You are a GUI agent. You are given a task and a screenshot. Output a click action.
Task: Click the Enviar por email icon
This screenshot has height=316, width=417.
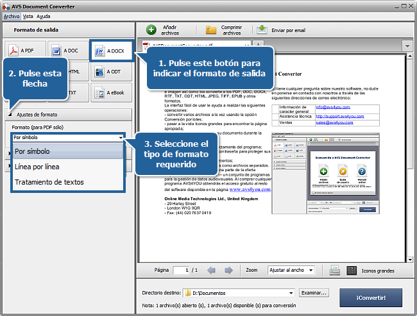pyautogui.click(x=262, y=29)
